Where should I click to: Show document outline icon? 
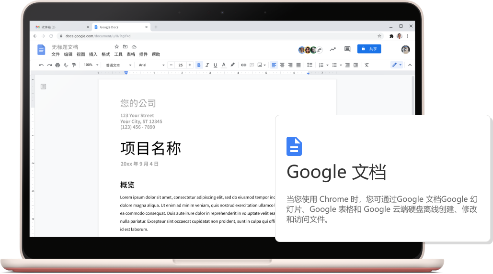44,86
